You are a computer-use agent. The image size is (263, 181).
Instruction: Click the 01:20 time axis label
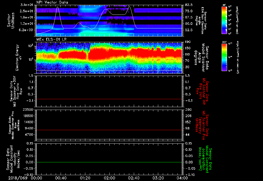tap(85, 178)
